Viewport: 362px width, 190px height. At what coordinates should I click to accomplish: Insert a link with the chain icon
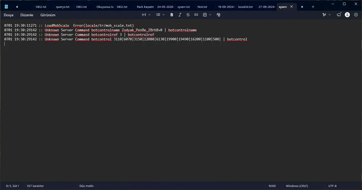[196, 15]
